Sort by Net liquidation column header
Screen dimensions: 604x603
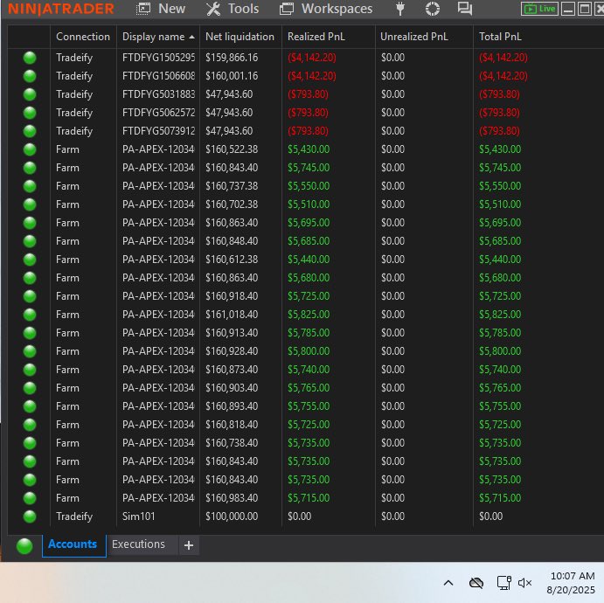coord(240,37)
